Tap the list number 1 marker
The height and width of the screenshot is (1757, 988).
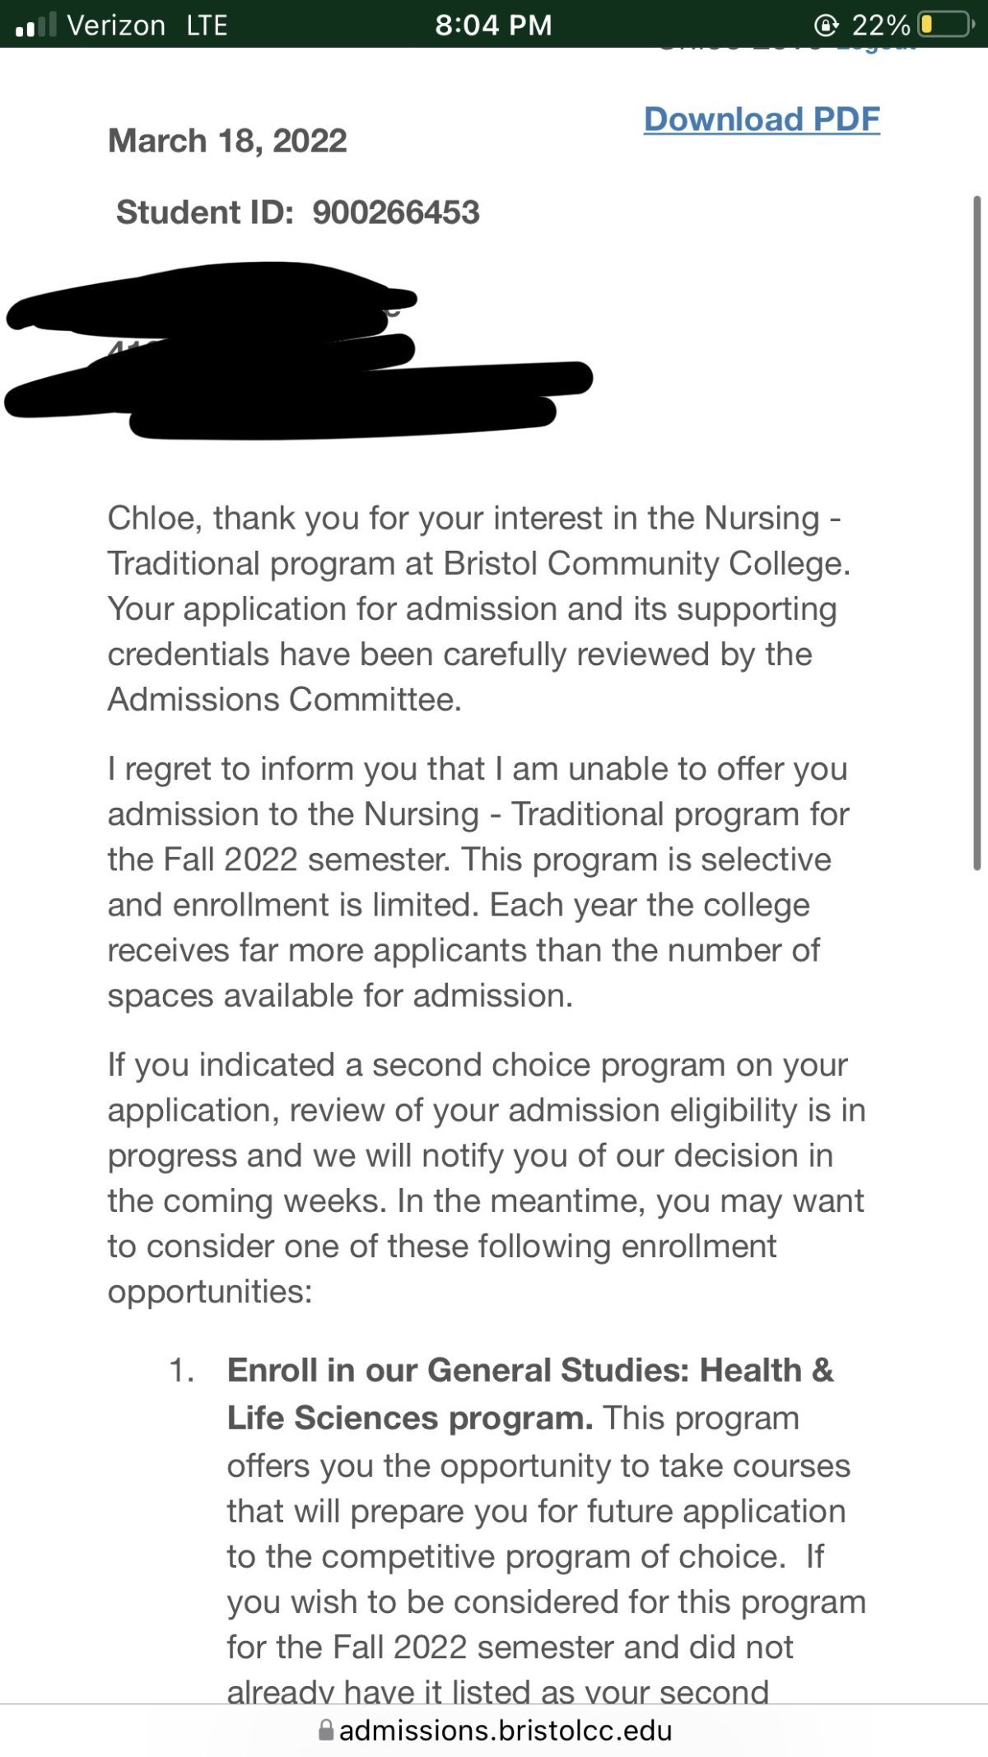pos(182,1371)
